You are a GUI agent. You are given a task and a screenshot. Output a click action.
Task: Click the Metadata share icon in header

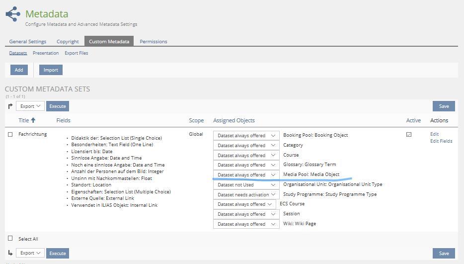(x=13, y=14)
